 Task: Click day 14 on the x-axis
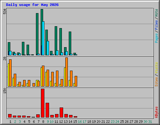coord(70,122)
